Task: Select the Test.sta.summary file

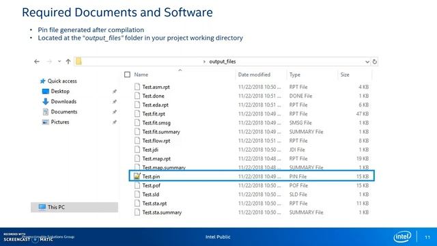Action: (x=162, y=213)
